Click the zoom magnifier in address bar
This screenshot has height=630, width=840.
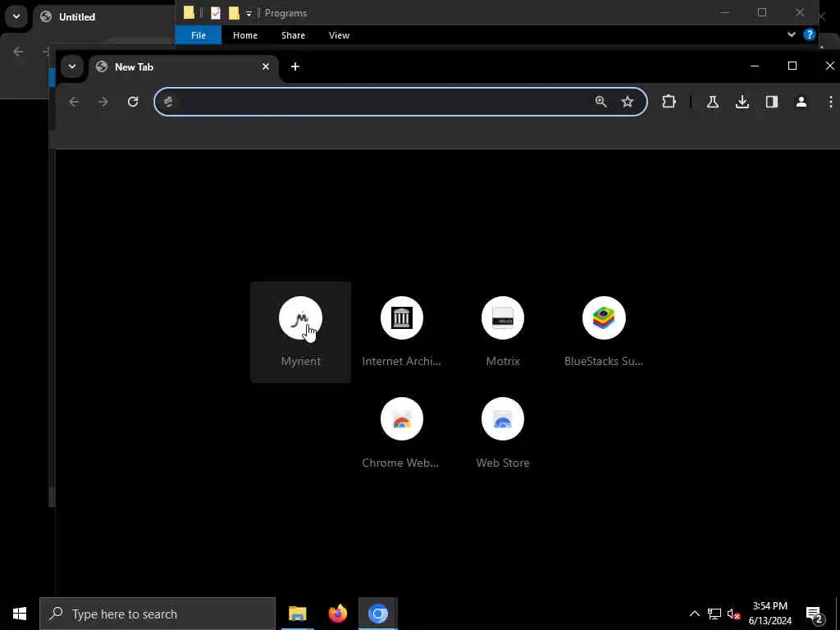[x=600, y=102]
